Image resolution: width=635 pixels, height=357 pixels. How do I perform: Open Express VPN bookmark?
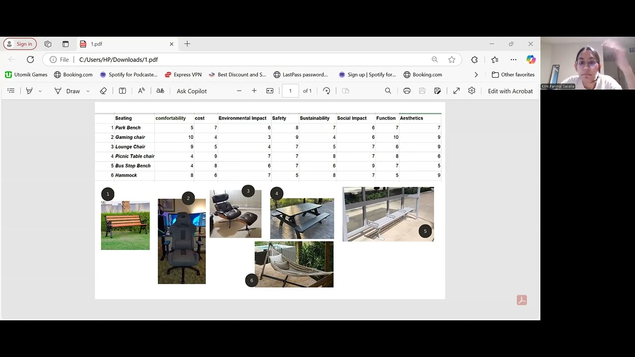(x=183, y=74)
